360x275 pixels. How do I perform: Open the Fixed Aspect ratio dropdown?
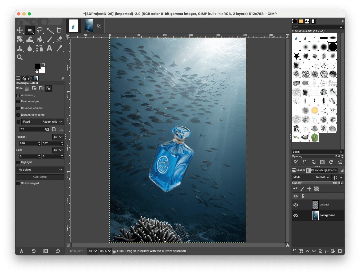click(x=43, y=122)
